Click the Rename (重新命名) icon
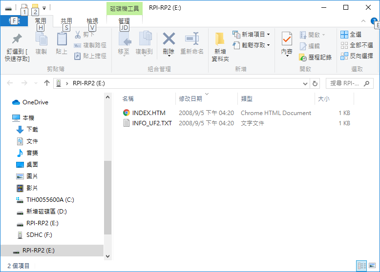This screenshot has height=272, width=380. click(192, 39)
